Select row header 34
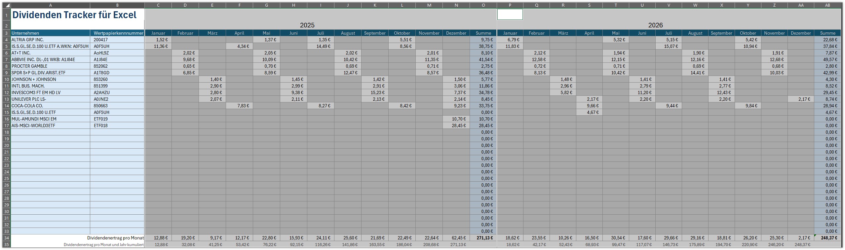 [7, 238]
